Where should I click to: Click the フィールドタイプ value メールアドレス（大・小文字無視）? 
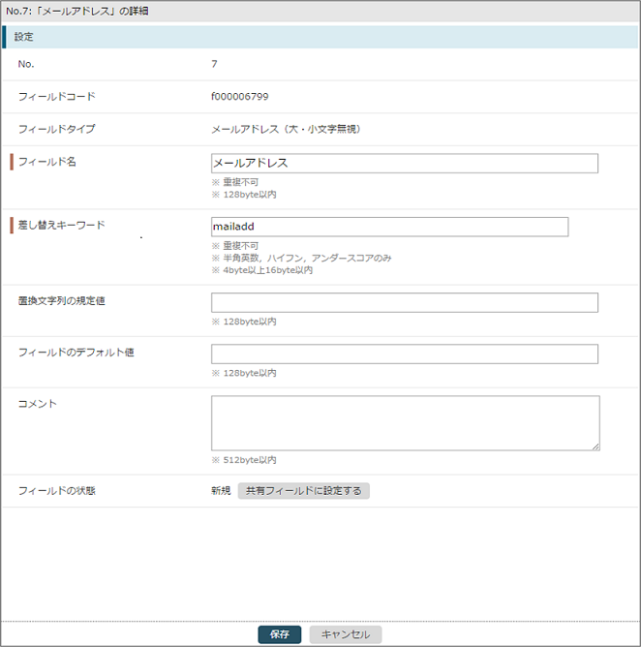(x=288, y=129)
